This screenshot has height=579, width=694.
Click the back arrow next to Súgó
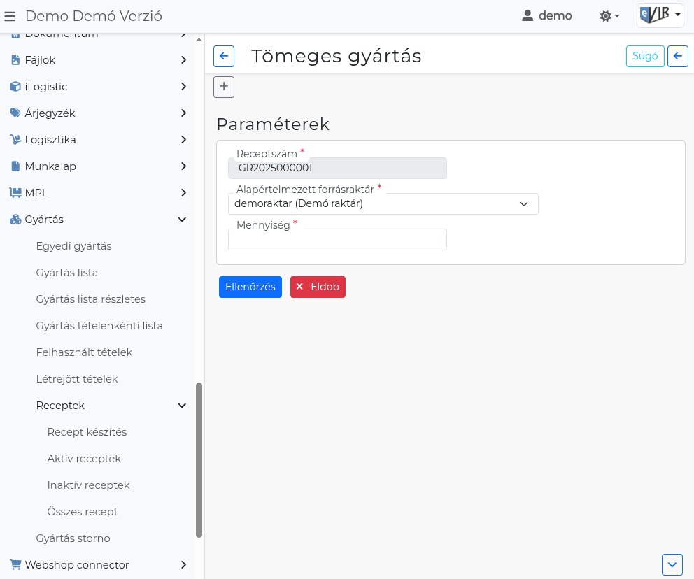677,56
